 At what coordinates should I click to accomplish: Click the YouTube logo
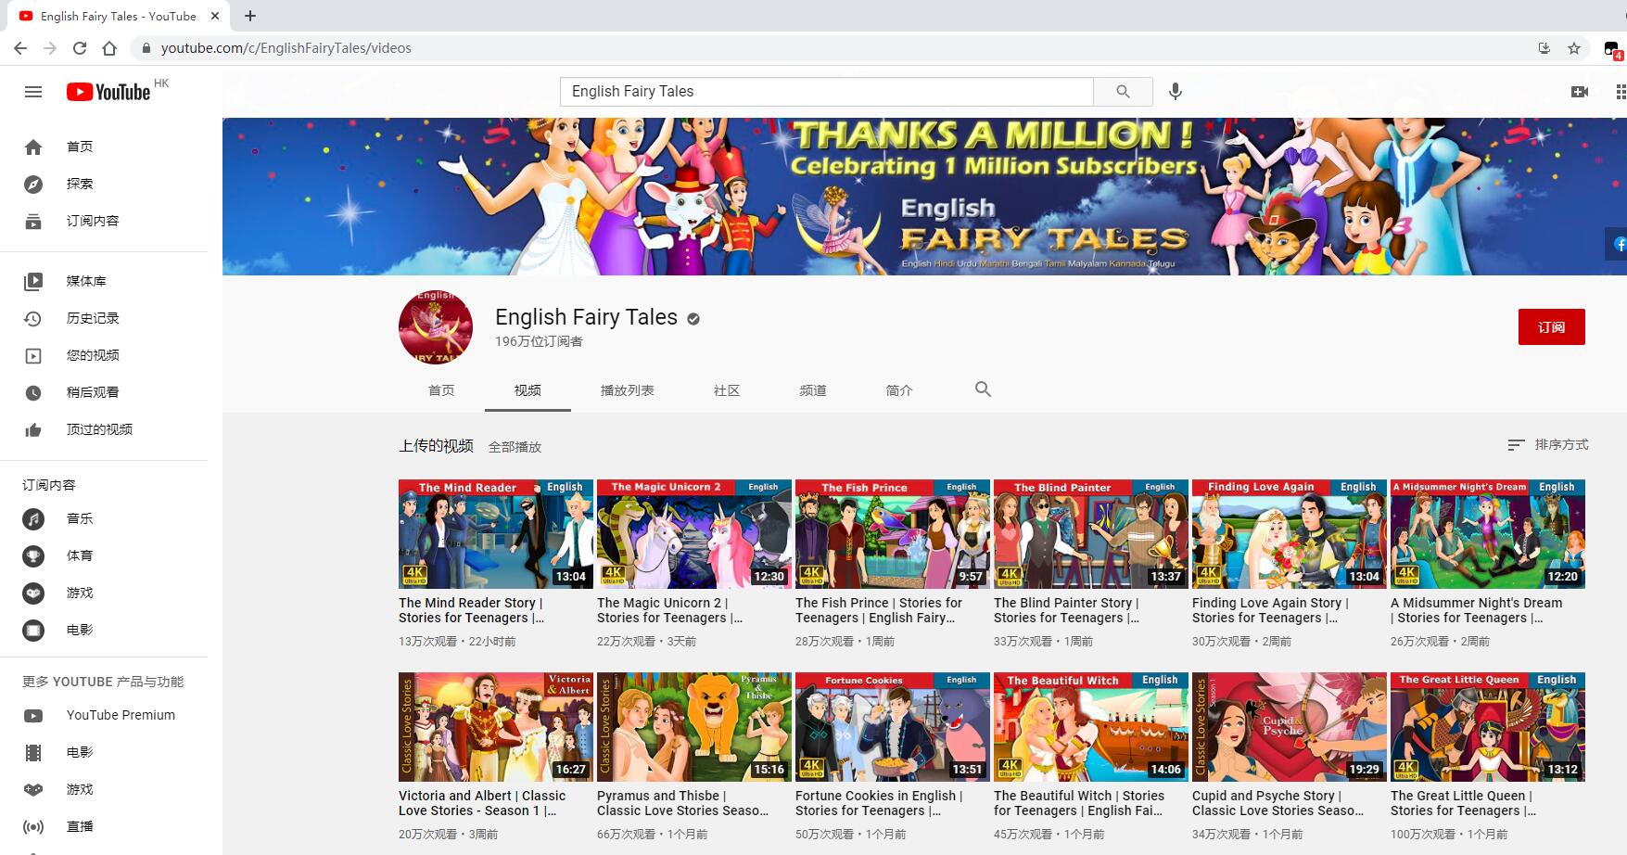(108, 92)
